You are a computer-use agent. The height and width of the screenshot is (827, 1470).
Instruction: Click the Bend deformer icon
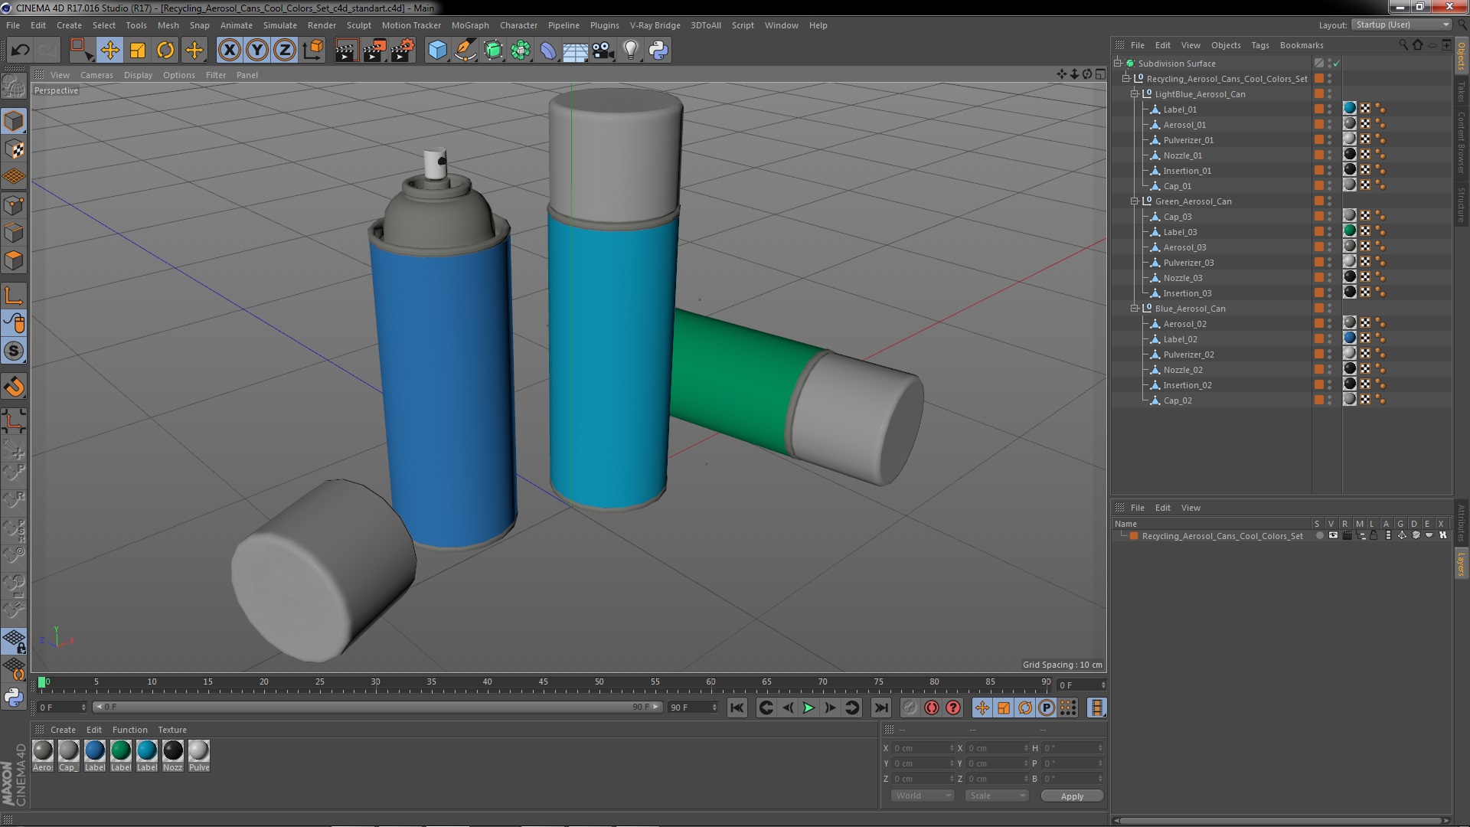pos(548,51)
